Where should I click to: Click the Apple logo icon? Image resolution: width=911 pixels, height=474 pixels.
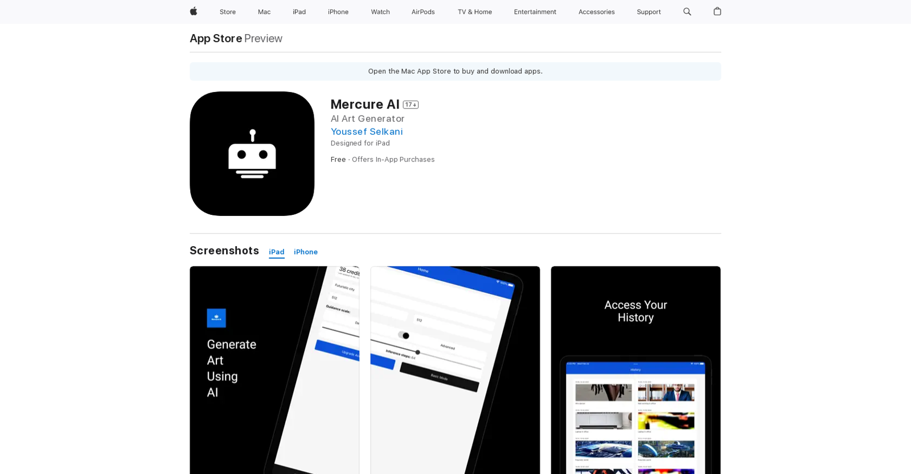point(194,11)
